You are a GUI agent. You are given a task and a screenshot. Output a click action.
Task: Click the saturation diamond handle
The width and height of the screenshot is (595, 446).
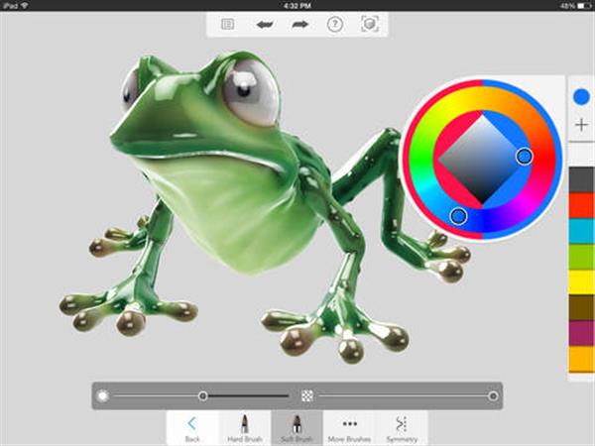(524, 156)
